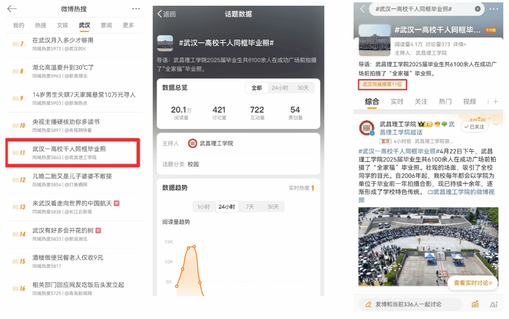Switch to 要闻 tab
This screenshot has width=509, height=319.
[106, 25]
